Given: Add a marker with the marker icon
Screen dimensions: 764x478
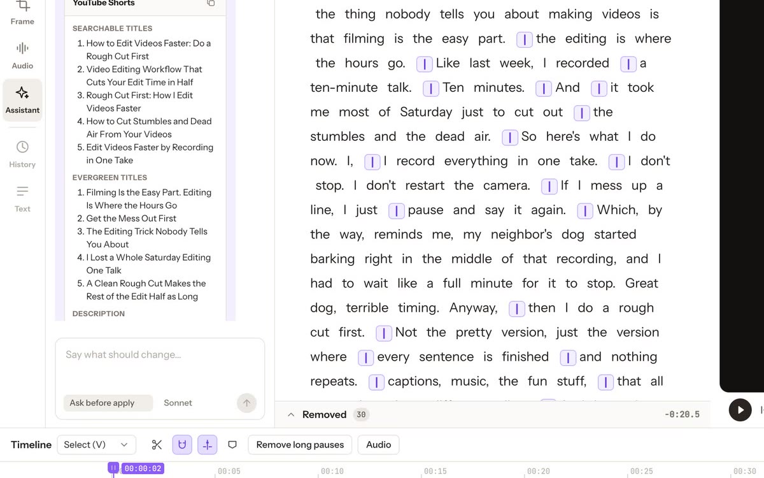Looking at the screenshot, I should [232, 445].
